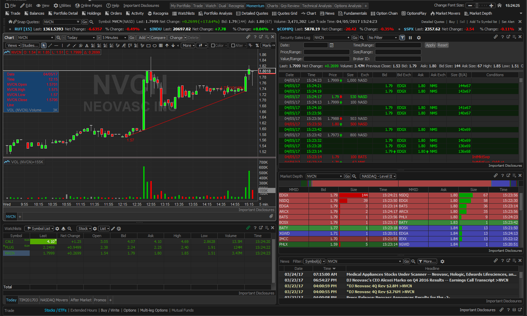Click the Buy / Write trade link
Viewport: 527px width, 316px height.
tap(110, 310)
